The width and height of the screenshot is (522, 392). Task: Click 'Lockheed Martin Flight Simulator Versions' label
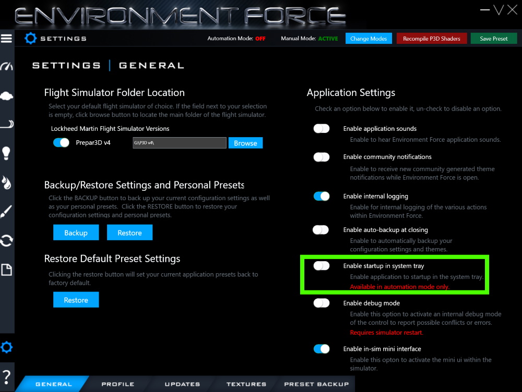coord(110,129)
